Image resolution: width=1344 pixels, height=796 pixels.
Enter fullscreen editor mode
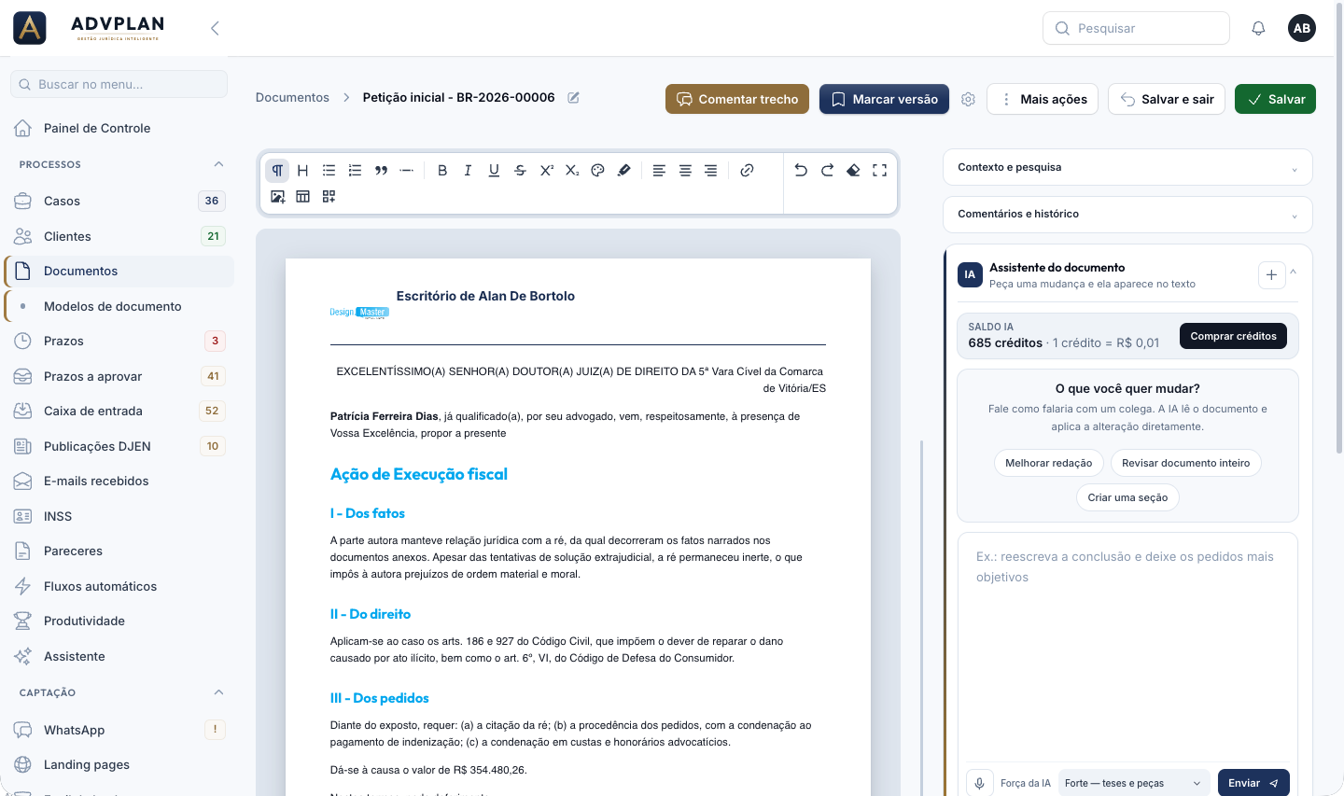pyautogui.click(x=879, y=171)
